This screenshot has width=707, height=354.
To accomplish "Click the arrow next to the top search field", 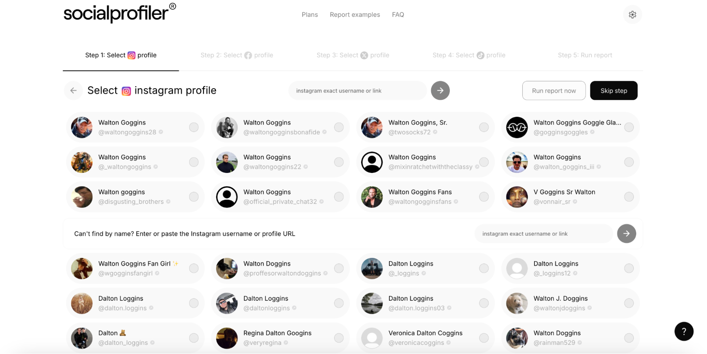I will (x=440, y=90).
